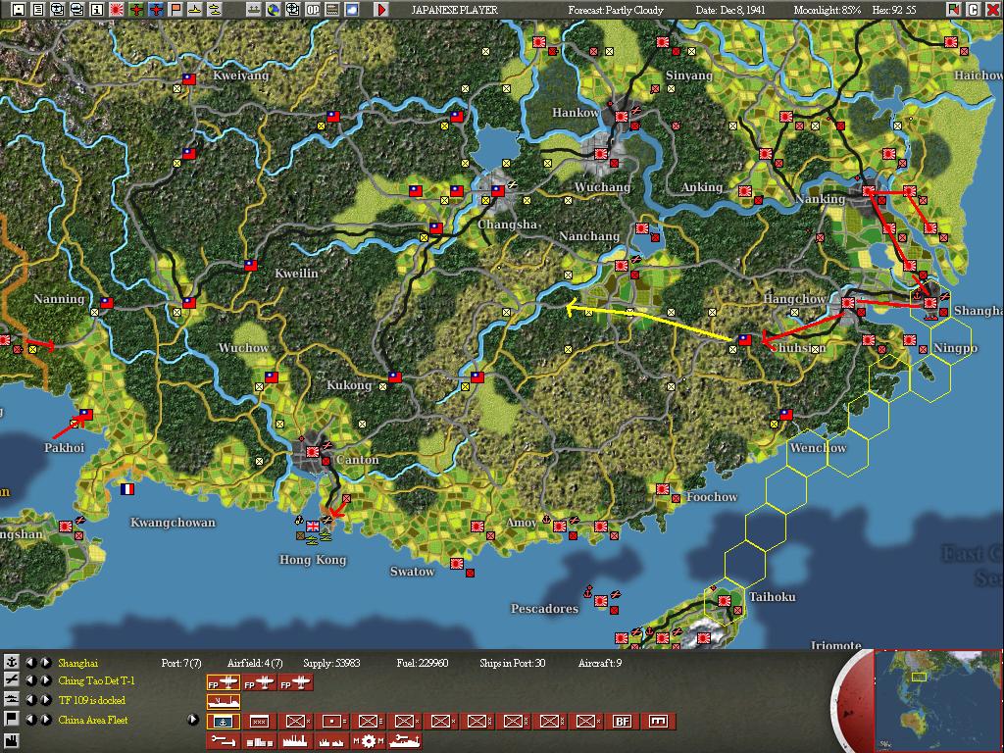Click next task force arrow beside TF 109
This screenshot has height=753, width=1004.
pos(46,700)
